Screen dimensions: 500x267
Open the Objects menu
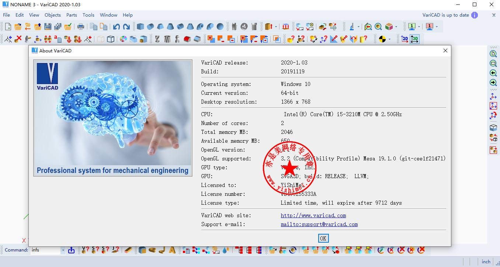pyautogui.click(x=53, y=15)
